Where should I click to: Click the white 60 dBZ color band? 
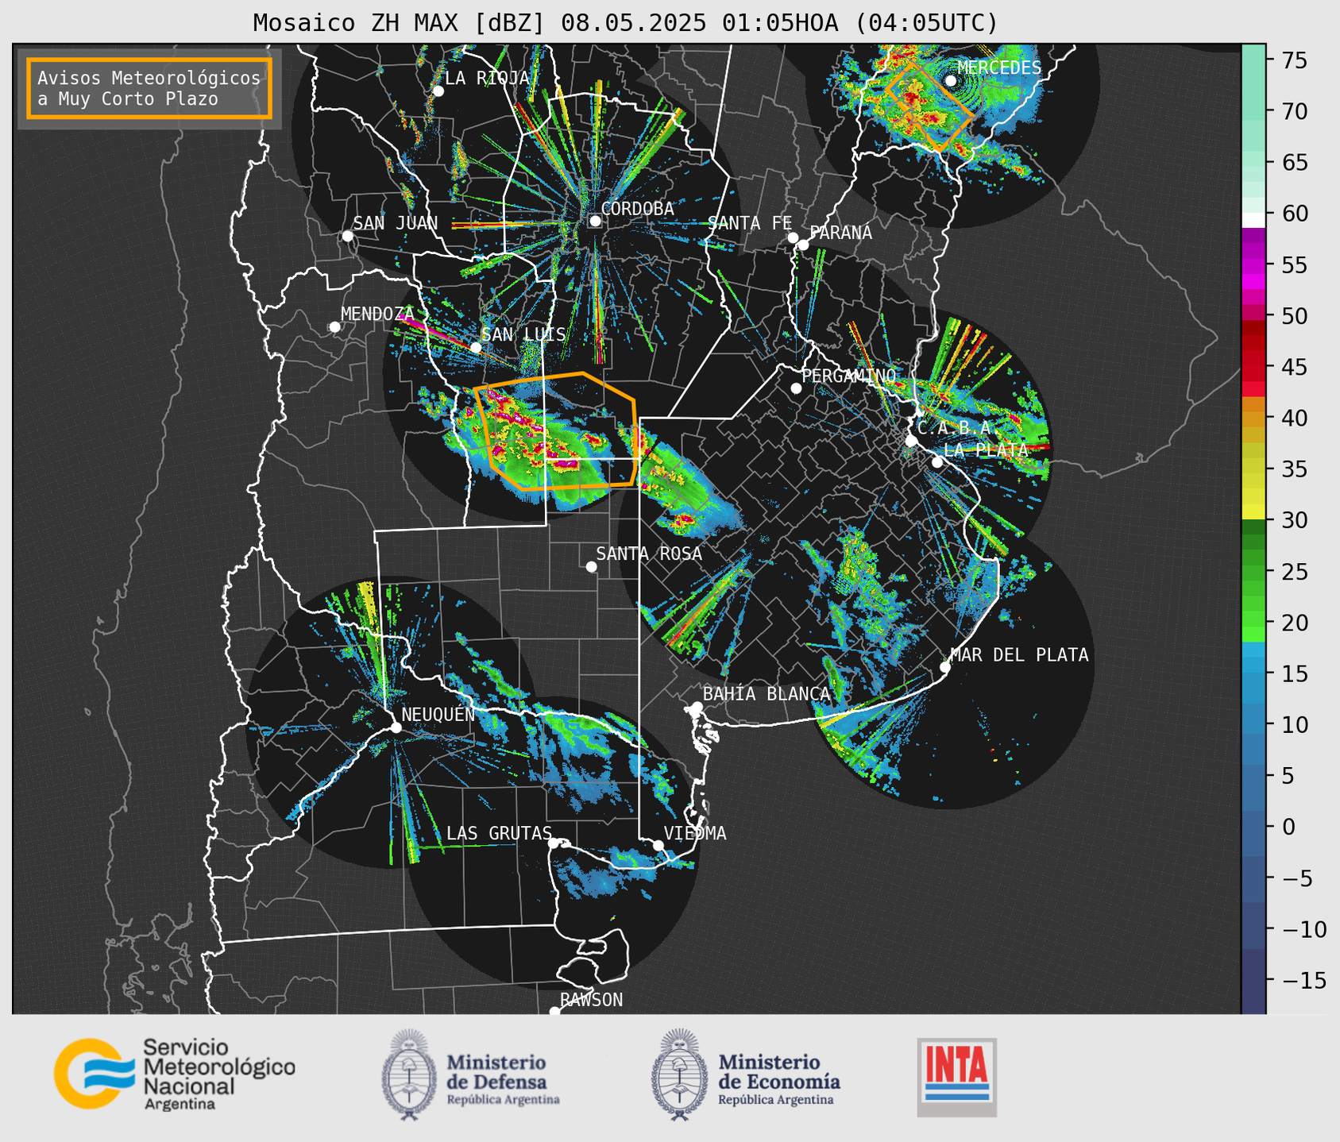tap(1253, 220)
